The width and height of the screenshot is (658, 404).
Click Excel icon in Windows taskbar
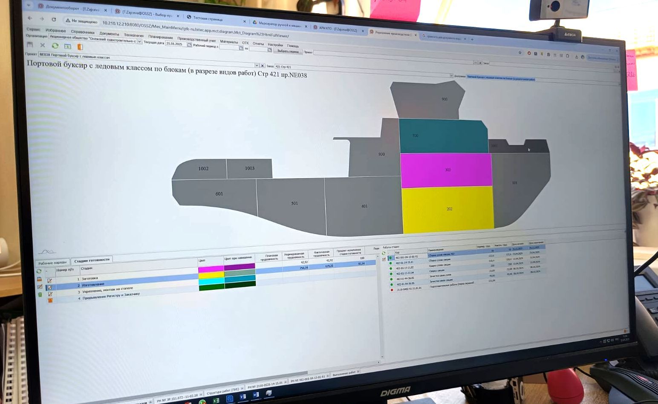point(216,400)
